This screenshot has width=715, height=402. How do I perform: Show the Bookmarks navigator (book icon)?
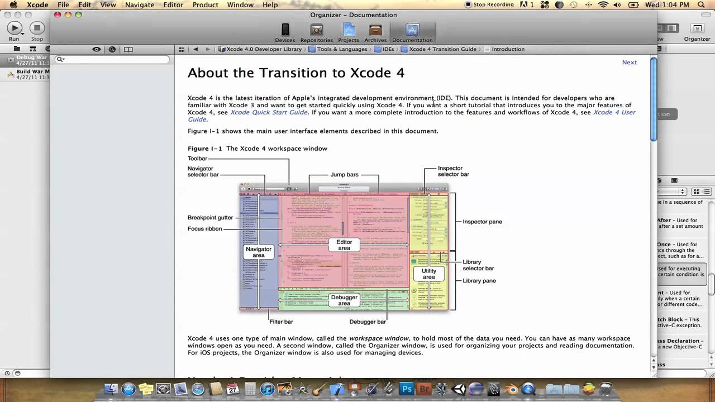coord(128,49)
